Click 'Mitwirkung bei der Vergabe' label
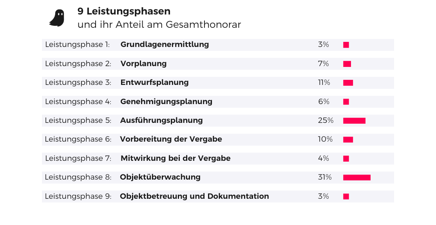436x225 pixels. click(175, 158)
